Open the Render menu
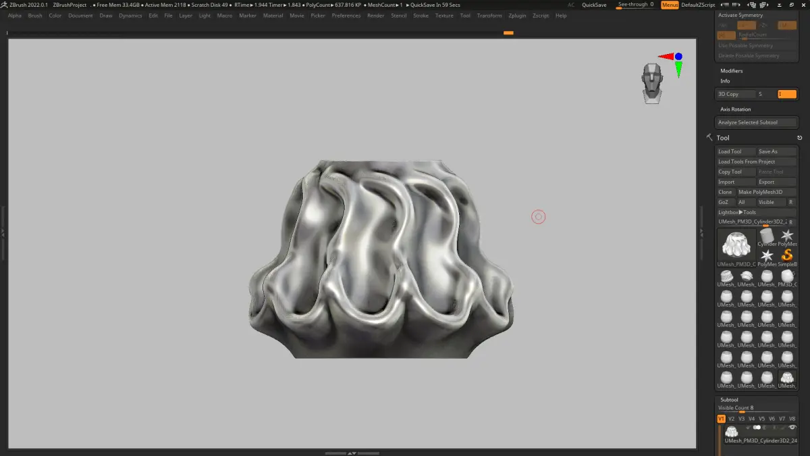The width and height of the screenshot is (810, 456). [x=376, y=16]
